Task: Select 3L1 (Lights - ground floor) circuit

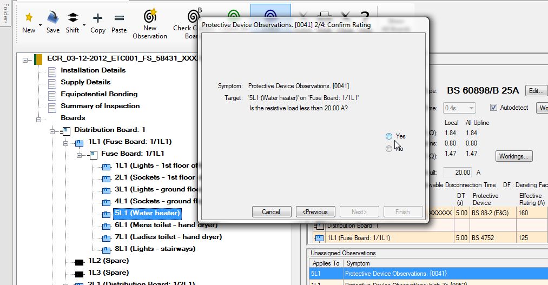Action: [x=156, y=189]
